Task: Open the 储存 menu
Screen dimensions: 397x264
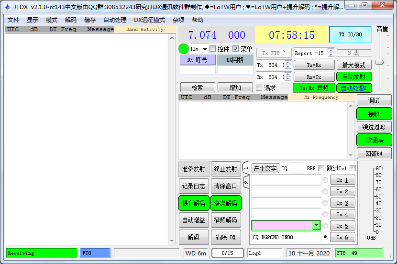Action: point(90,20)
